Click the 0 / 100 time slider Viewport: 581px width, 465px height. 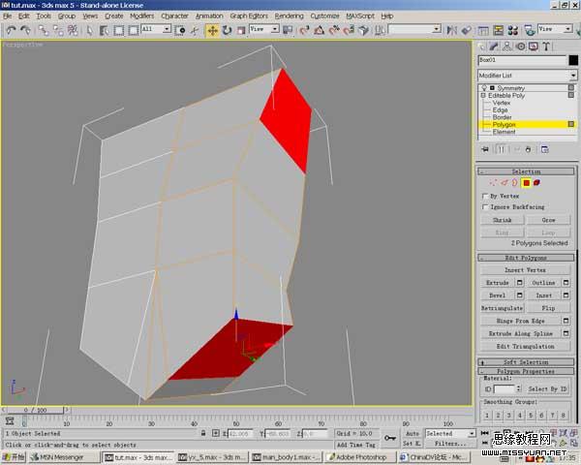pyautogui.click(x=36, y=410)
